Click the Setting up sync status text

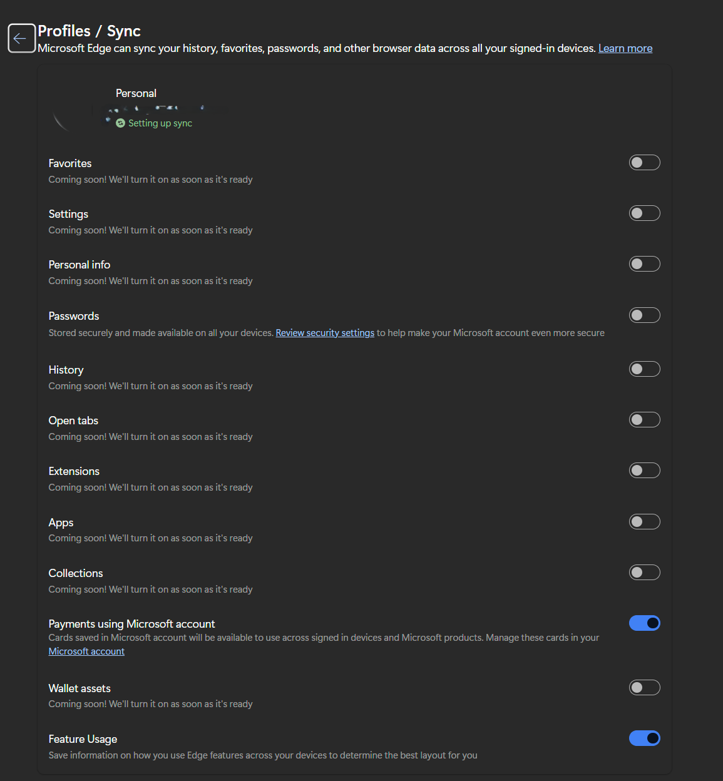point(160,123)
